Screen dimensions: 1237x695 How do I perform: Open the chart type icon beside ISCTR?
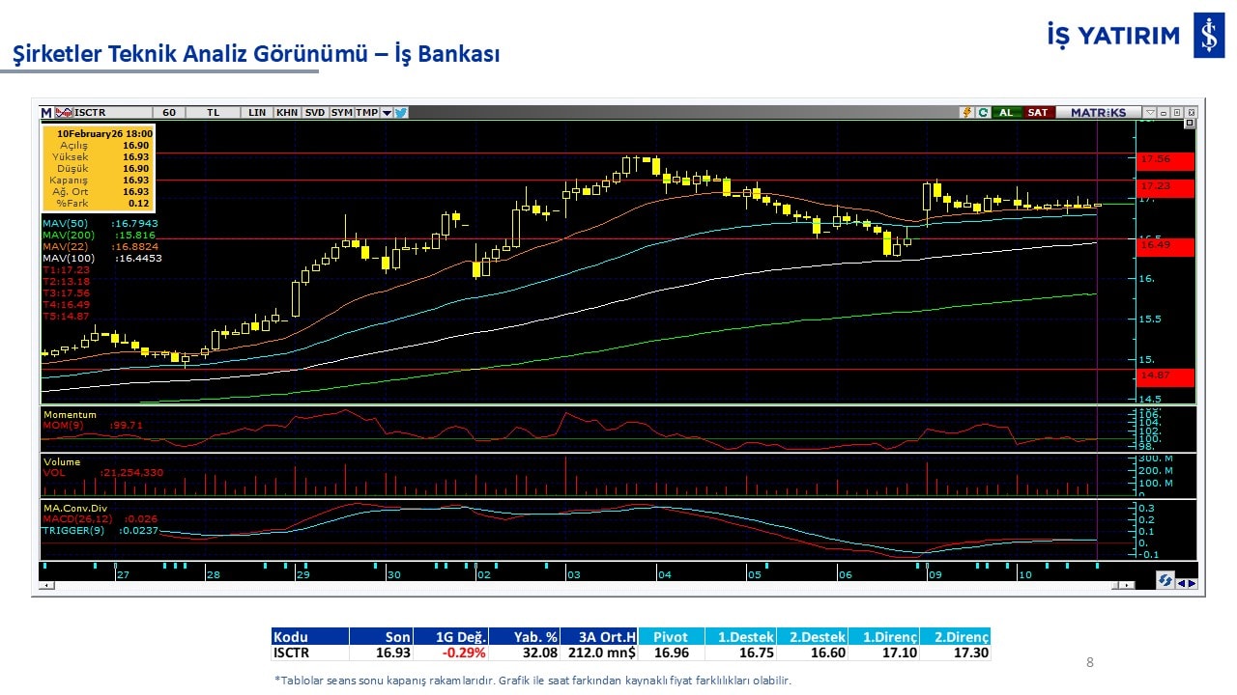point(64,113)
